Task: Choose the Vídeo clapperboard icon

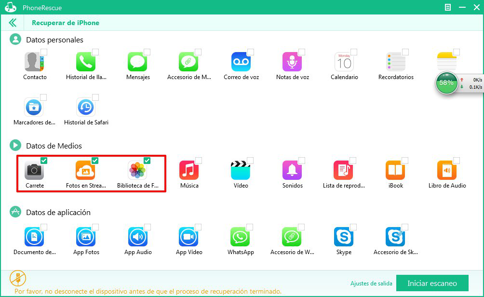Action: 241,170
